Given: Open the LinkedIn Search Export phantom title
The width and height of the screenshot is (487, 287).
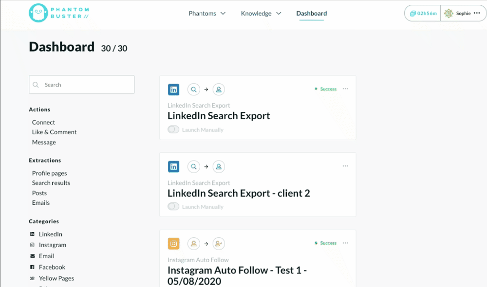Looking at the screenshot, I should tap(219, 116).
